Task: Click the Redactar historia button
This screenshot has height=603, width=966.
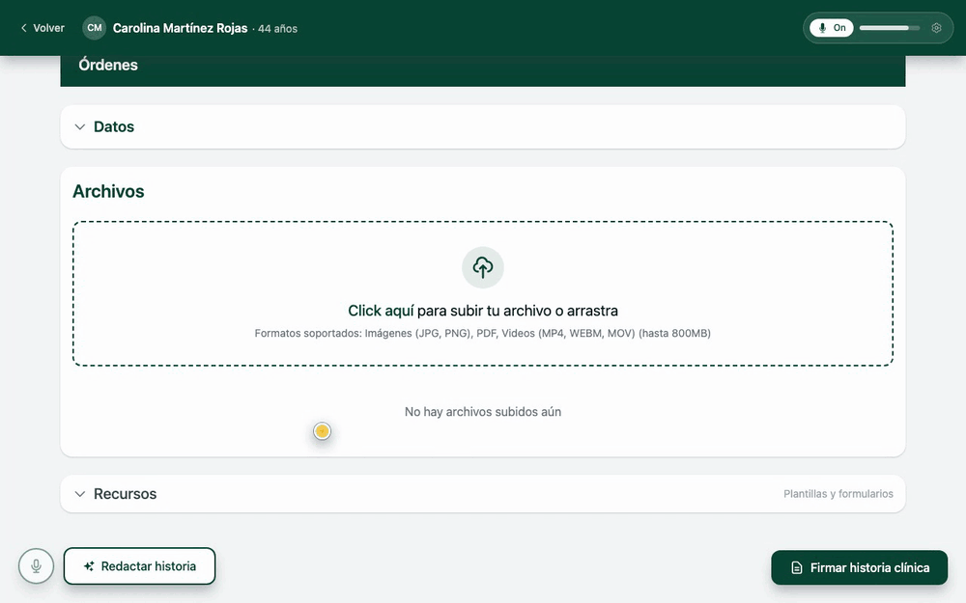Action: (139, 566)
